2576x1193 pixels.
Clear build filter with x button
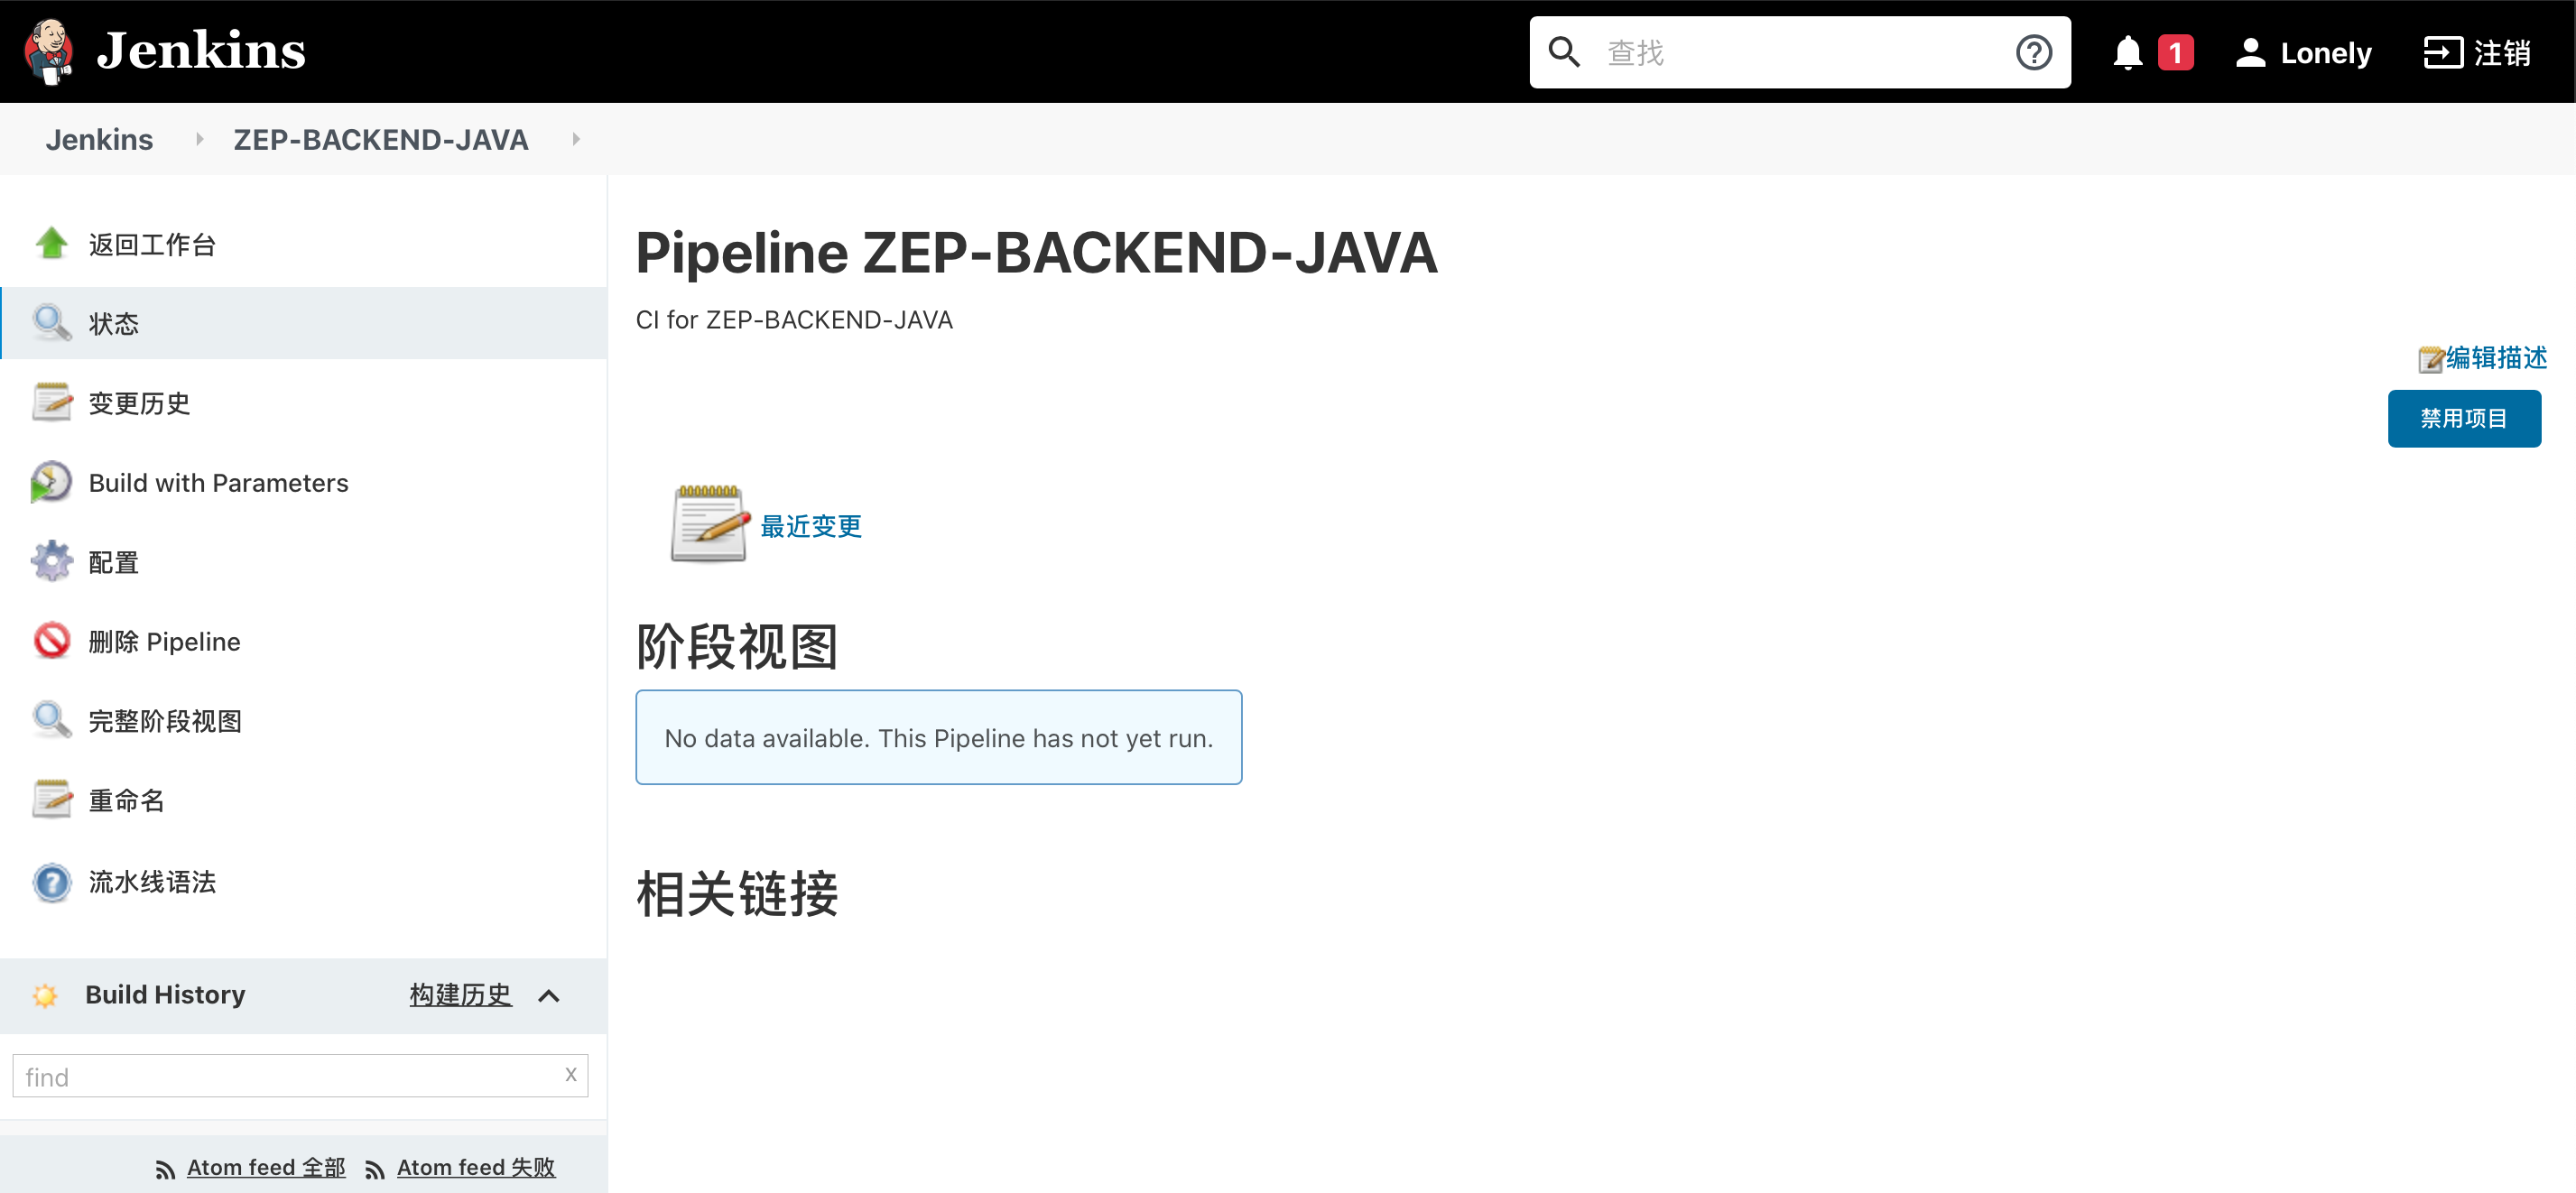[571, 1074]
